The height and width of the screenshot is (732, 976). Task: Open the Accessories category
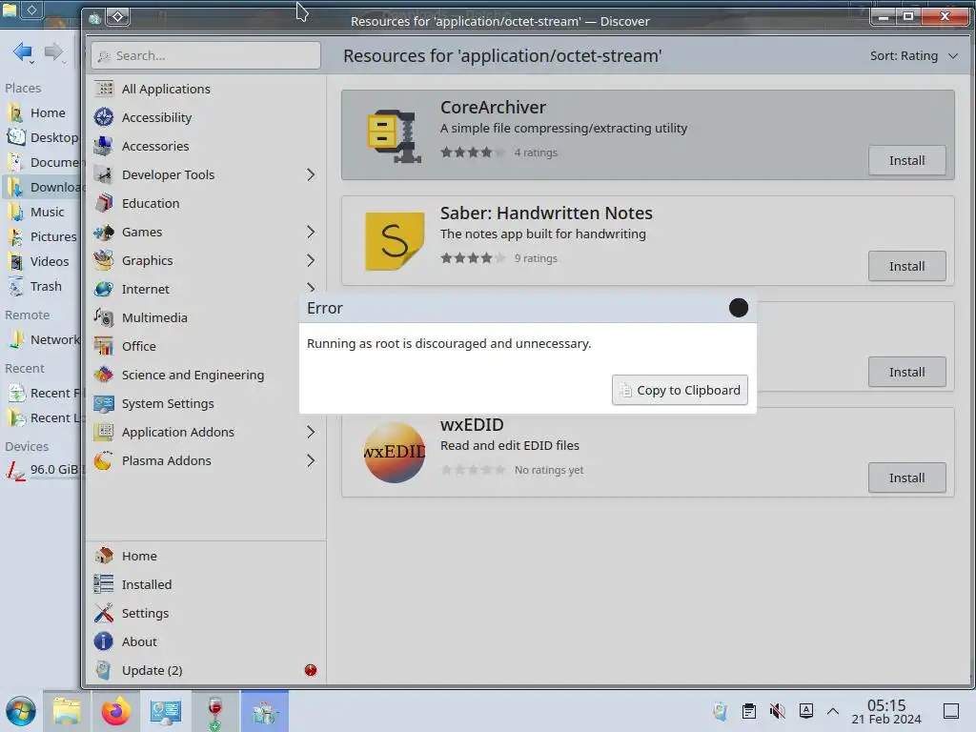[x=206, y=146]
